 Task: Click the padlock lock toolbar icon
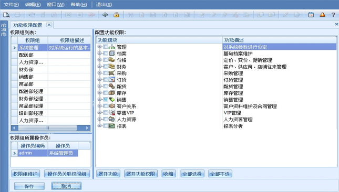(x=116, y=15)
